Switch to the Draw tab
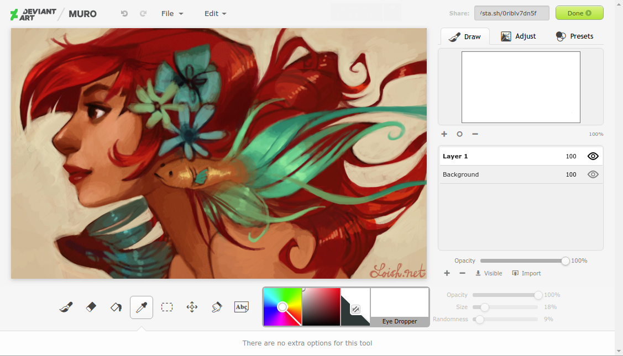Viewport: 623px width, 356px height. (465, 36)
